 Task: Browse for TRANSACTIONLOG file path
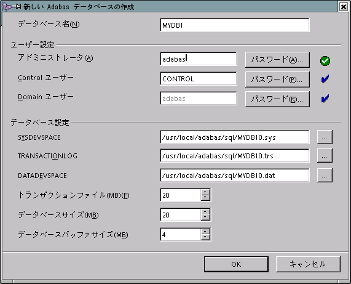click(x=325, y=155)
